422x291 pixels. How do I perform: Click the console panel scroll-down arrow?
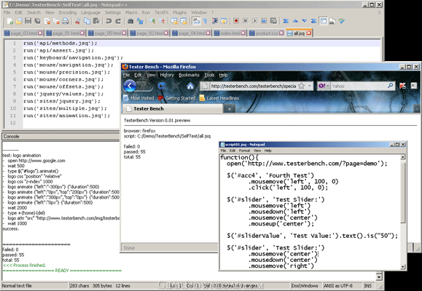(x=379, y=276)
